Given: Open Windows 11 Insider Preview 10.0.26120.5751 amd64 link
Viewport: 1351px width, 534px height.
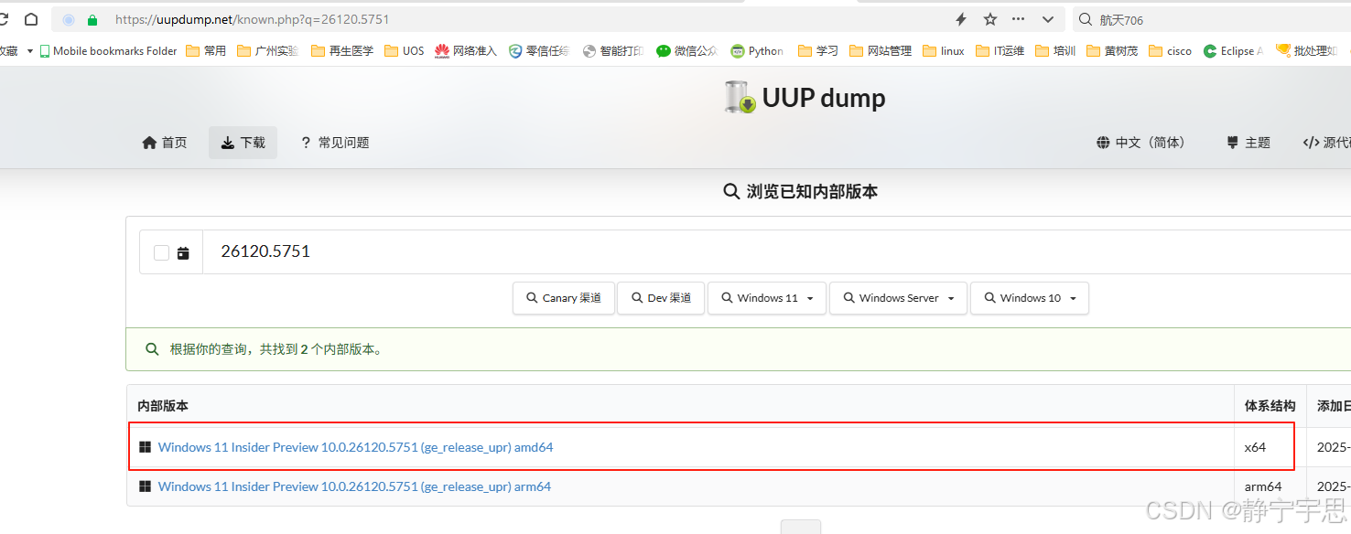Looking at the screenshot, I should pos(355,447).
